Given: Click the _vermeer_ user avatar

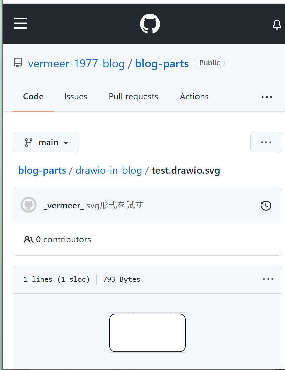Looking at the screenshot, I should point(29,205).
